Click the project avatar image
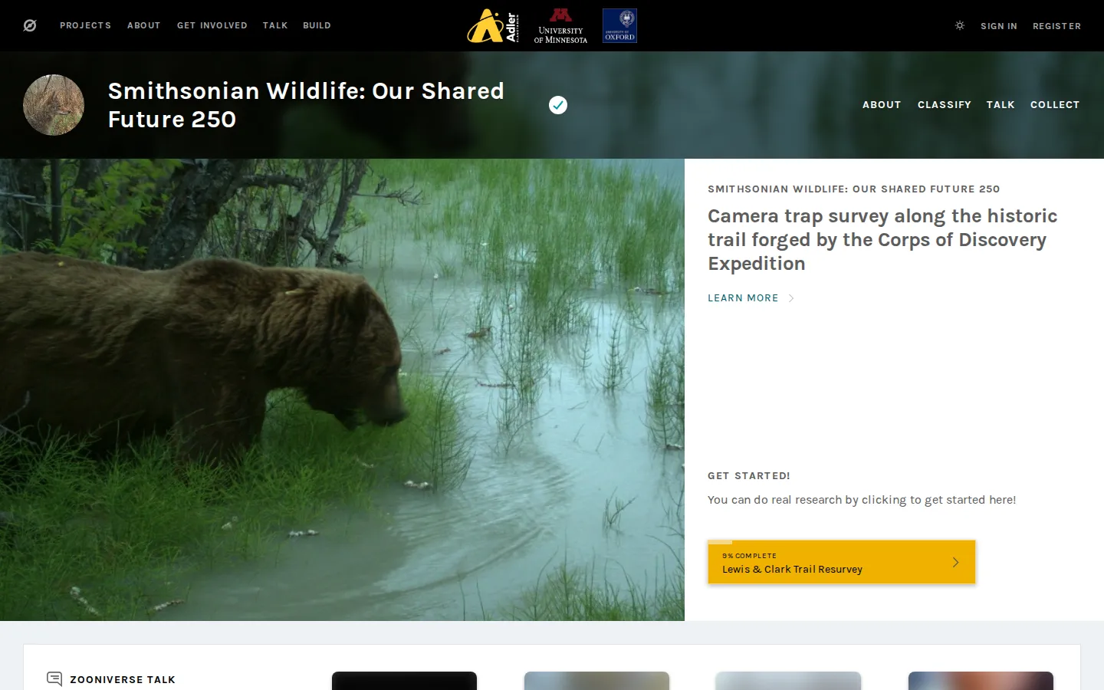This screenshot has width=1104, height=690. [54, 105]
